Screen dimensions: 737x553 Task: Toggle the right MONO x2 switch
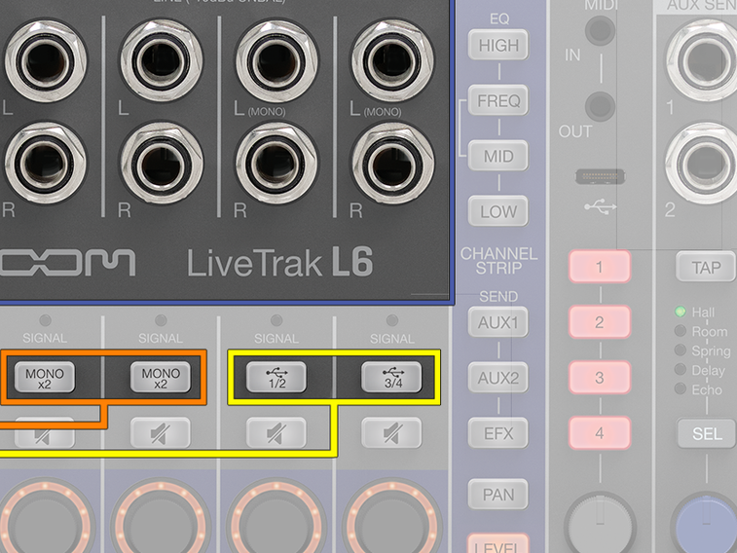(161, 378)
